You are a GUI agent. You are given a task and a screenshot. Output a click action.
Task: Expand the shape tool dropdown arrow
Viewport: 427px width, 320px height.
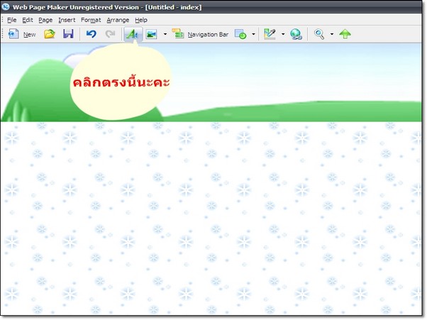pyautogui.click(x=253, y=34)
